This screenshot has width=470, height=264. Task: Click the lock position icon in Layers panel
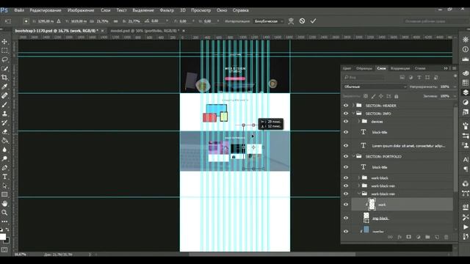(x=380, y=96)
